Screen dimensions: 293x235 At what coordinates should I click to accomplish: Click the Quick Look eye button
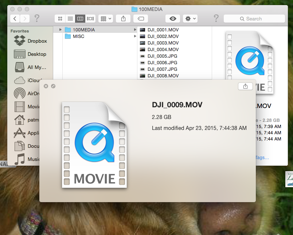pos(173,19)
